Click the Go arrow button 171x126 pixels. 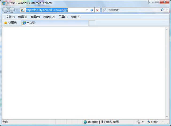pyautogui.click(x=92, y=10)
